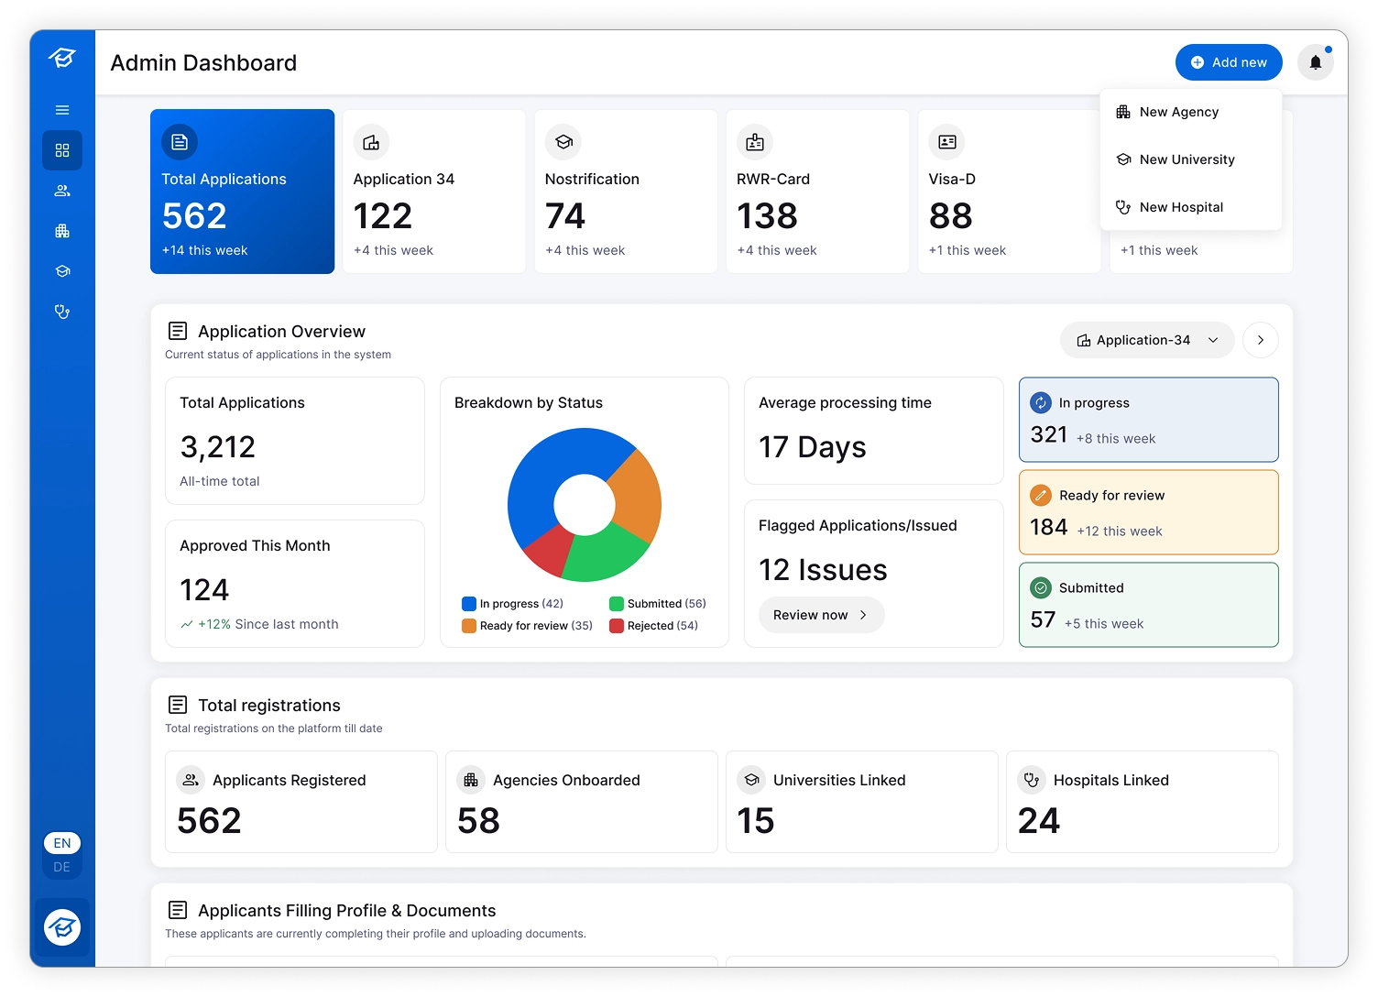Screen dimensions: 1378x997
Task: Open the agencies building icon in sidebar
Action: tap(62, 231)
